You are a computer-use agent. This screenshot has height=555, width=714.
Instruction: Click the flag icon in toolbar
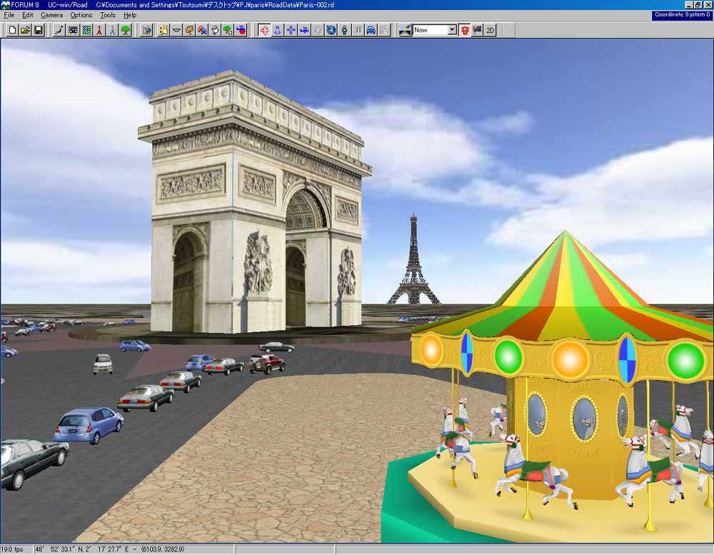click(477, 30)
